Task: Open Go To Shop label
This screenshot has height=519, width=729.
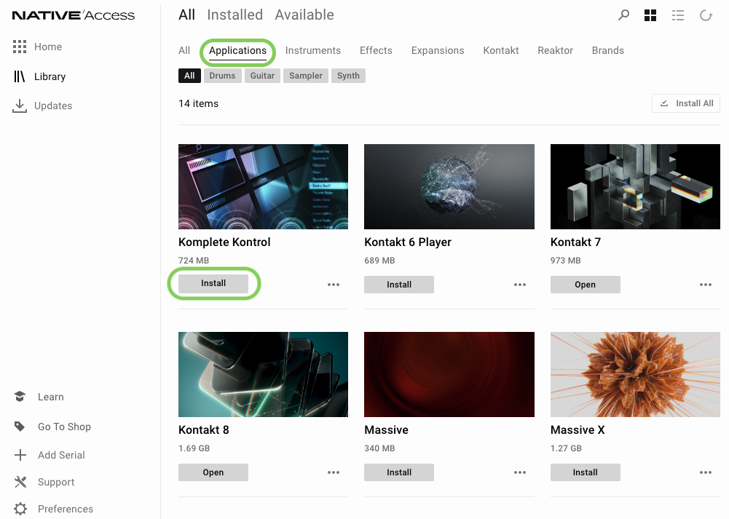Action: pos(64,427)
